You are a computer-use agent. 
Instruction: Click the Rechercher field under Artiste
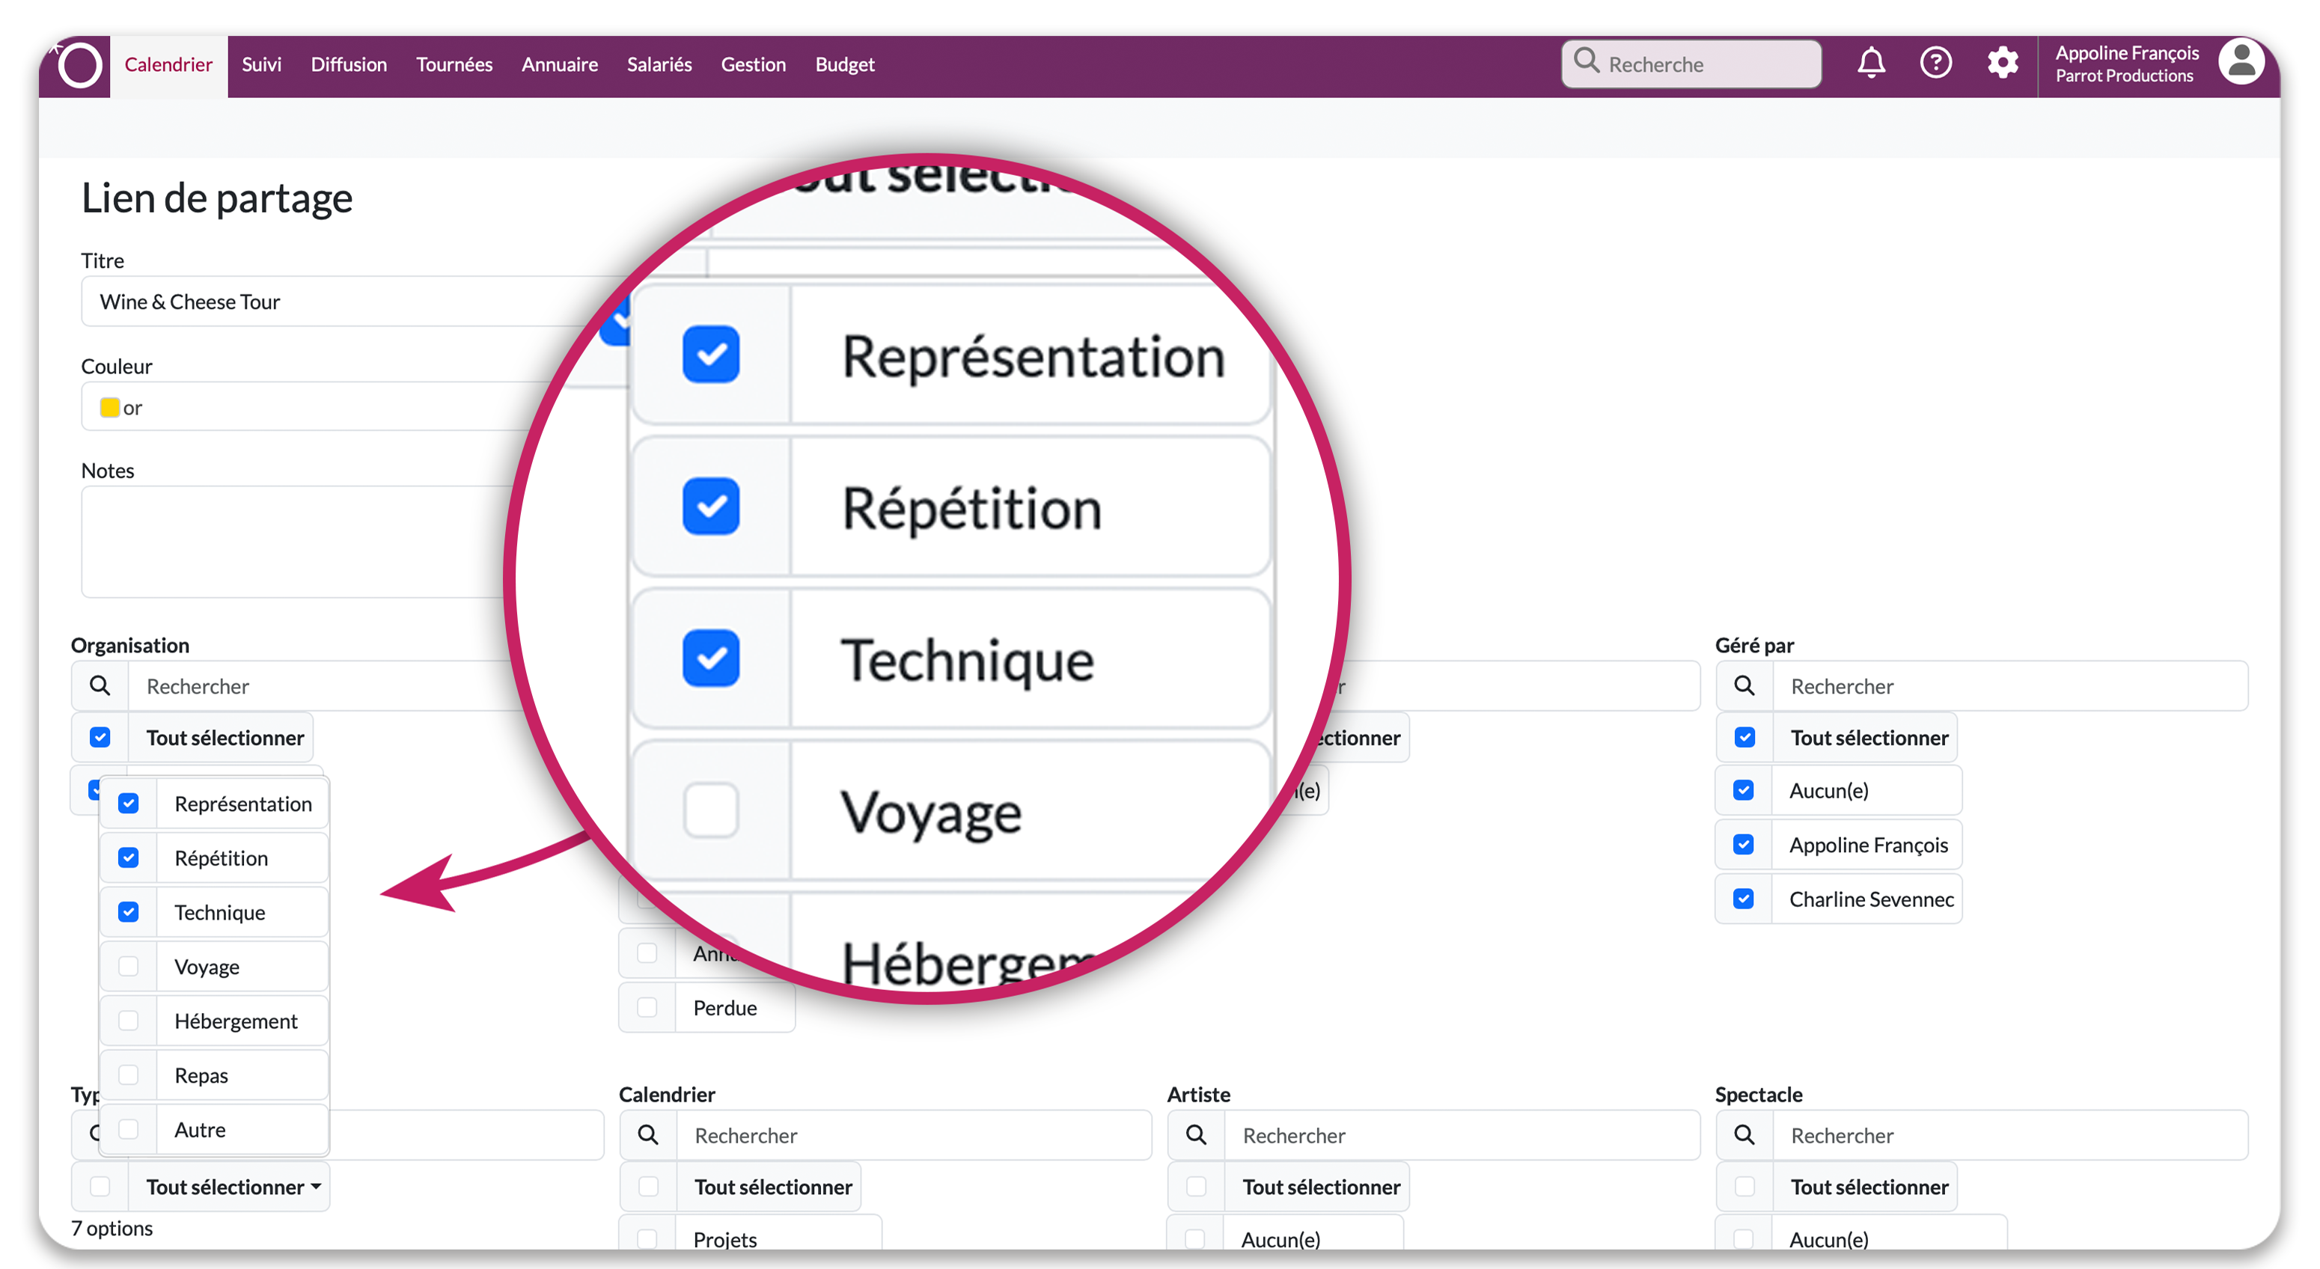click(1461, 1135)
